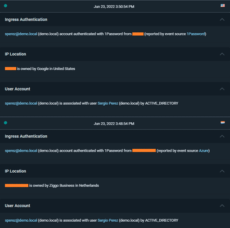This screenshot has height=228, width=230.
Task: Click User Account heading in the 3:50:54 PM event
Action: pos(18,89)
